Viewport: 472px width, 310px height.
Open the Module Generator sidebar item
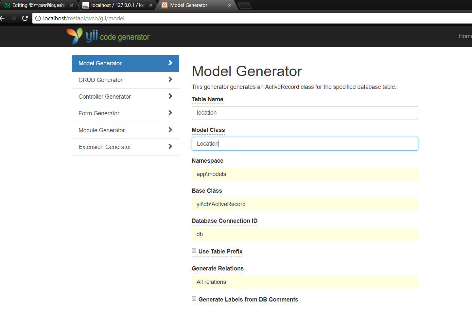pos(126,130)
